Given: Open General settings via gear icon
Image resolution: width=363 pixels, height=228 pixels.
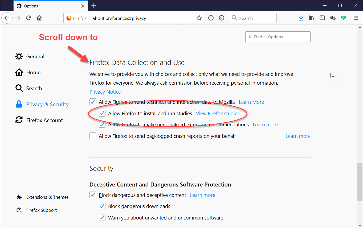Looking at the screenshot, I should [19, 56].
